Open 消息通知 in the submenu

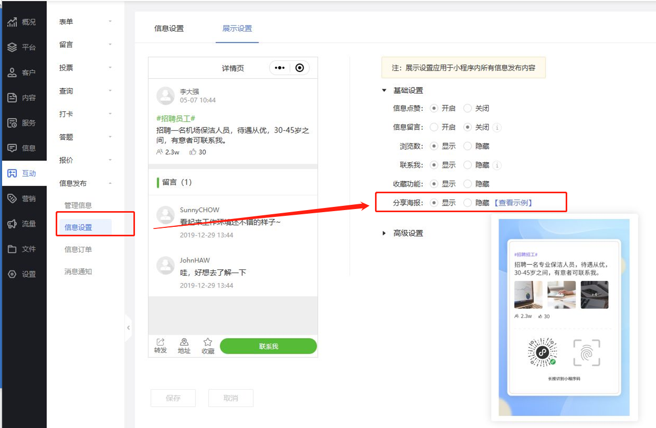(78, 272)
